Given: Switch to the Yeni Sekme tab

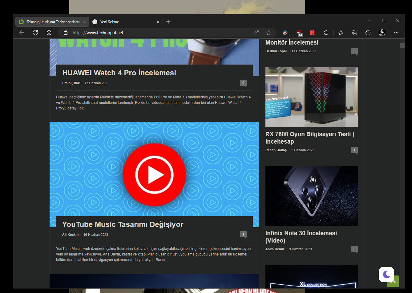Looking at the screenshot, I should 126,22.
